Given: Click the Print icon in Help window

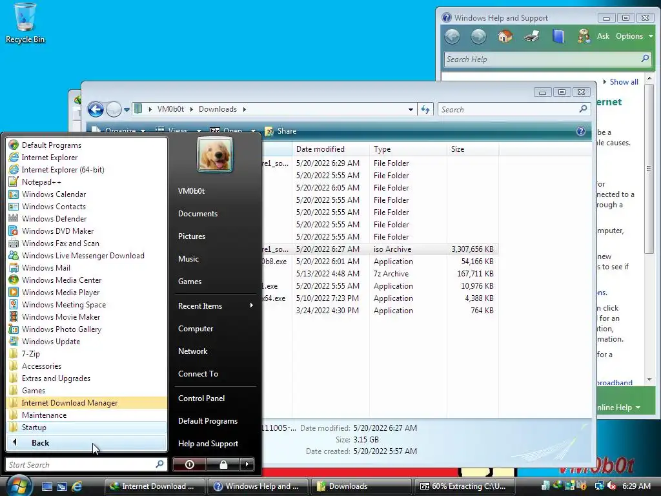Looking at the screenshot, I should click(532, 36).
